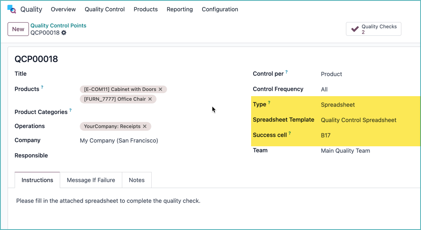
Task: Click the New button
Action: [18, 29]
